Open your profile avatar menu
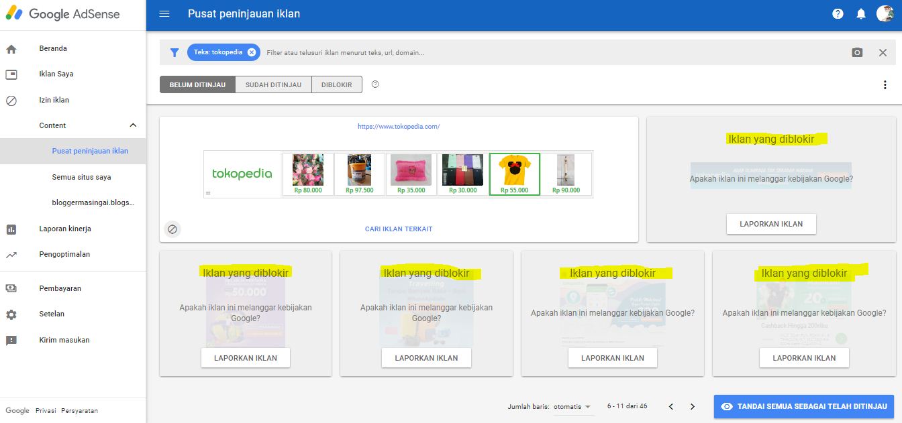Screen dimensions: 902x423 (885, 13)
